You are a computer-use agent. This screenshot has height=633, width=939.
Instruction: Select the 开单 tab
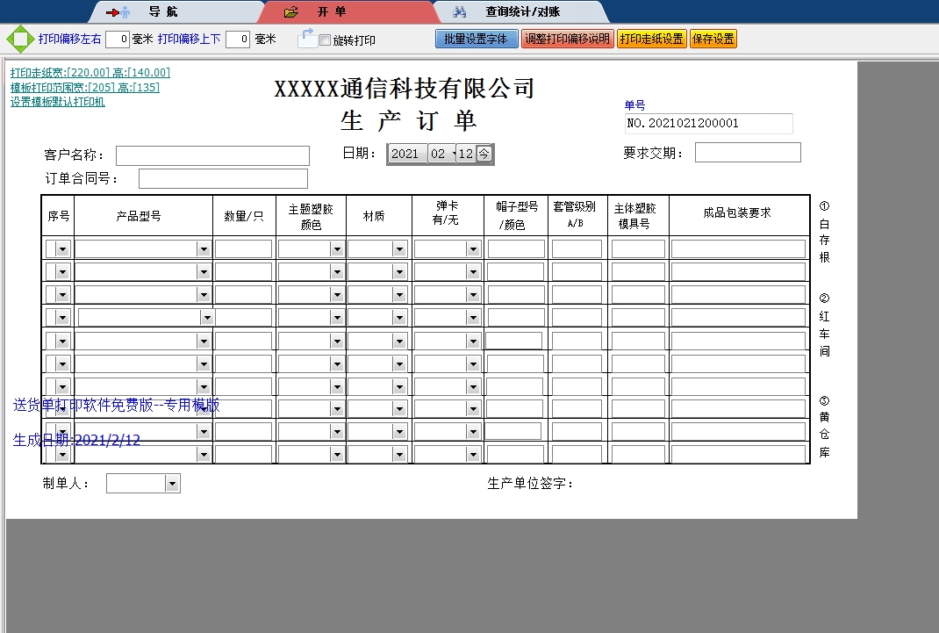pyautogui.click(x=332, y=12)
